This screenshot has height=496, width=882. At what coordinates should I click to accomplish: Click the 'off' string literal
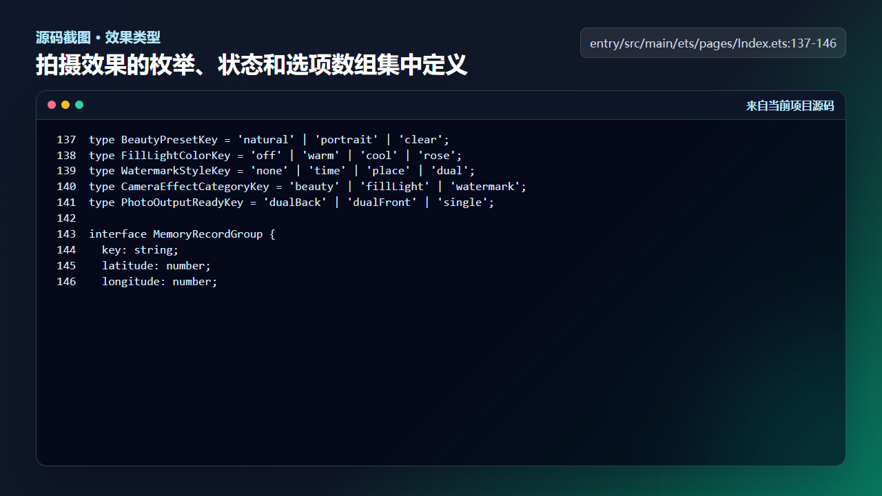[266, 156]
